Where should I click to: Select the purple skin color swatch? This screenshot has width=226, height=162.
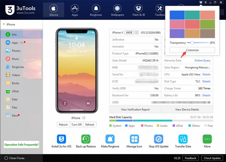(177, 33)
